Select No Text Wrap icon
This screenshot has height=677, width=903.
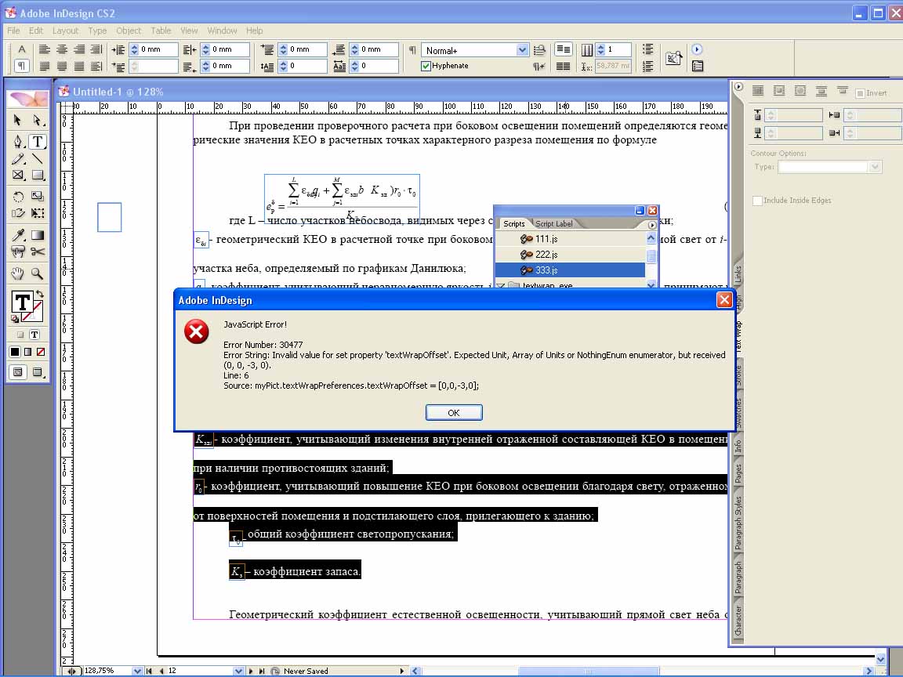[x=758, y=90]
